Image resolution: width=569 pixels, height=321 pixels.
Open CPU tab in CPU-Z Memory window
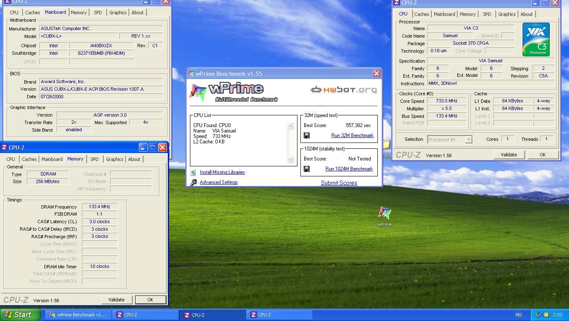[10, 159]
